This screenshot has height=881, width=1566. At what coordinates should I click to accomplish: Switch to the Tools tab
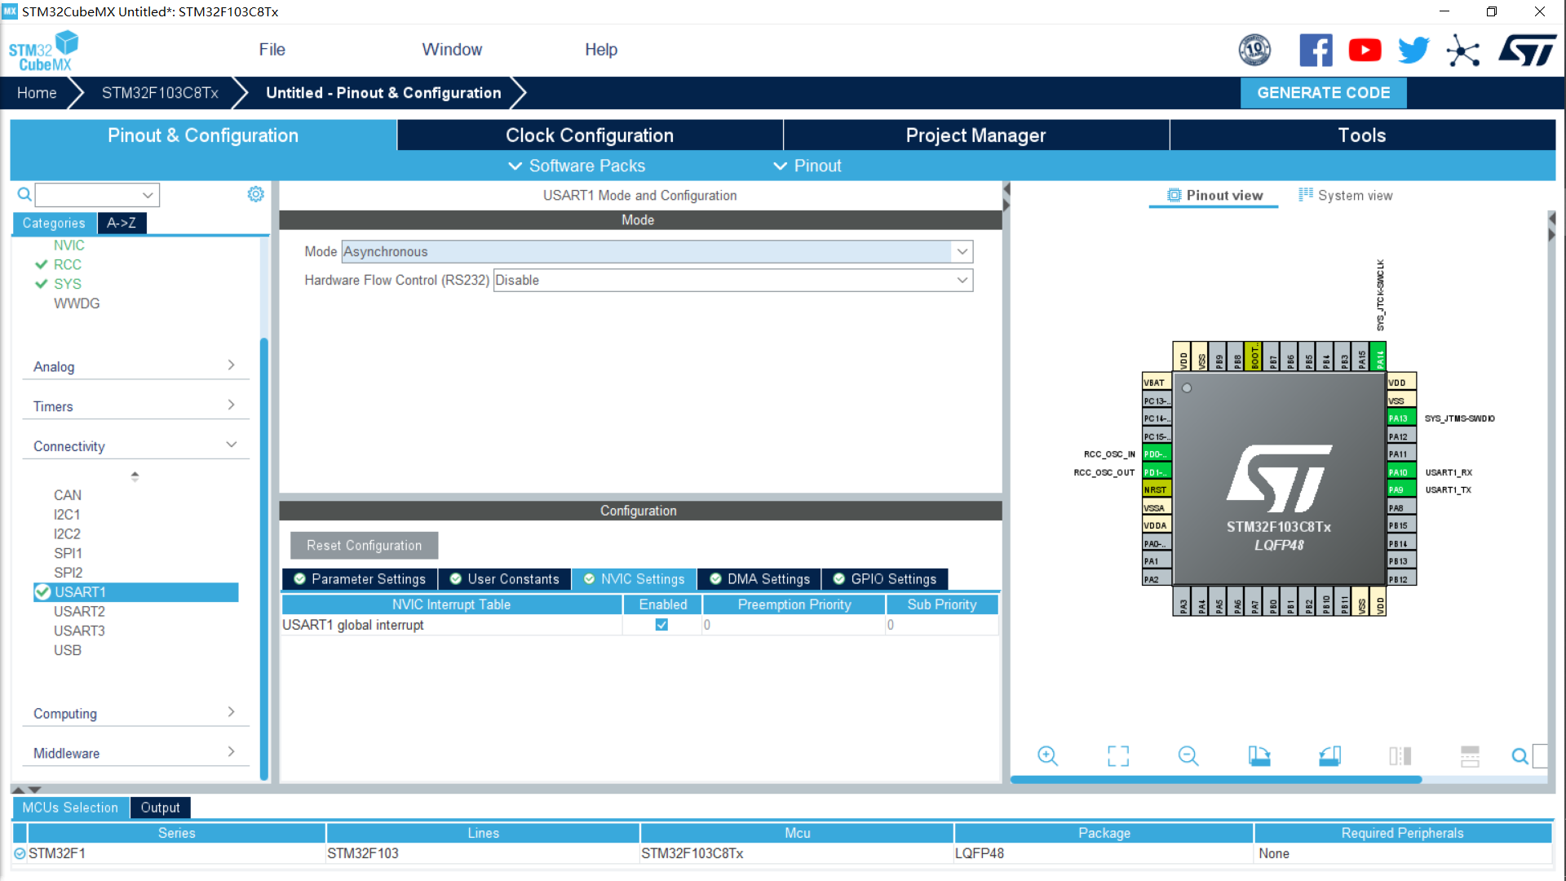coord(1362,135)
